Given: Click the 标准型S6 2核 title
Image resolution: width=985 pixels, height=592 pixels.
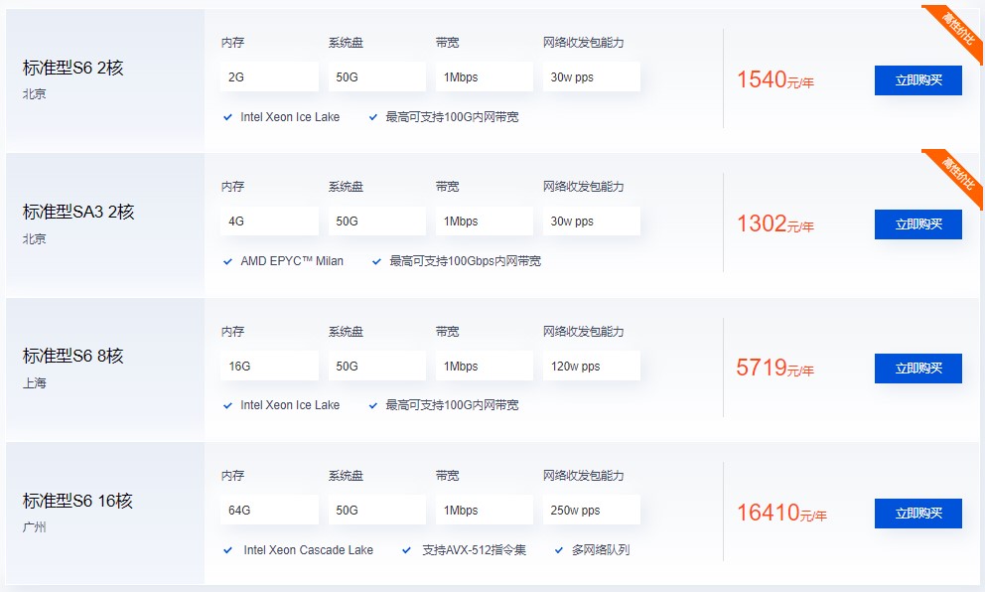Looking at the screenshot, I should pyautogui.click(x=72, y=68).
